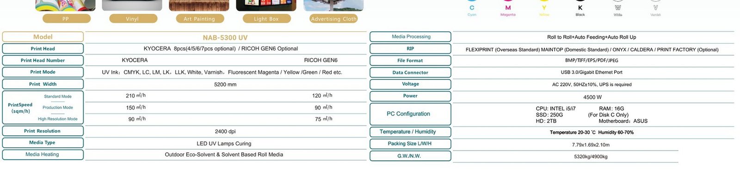Image resolution: width=740 pixels, height=180 pixels.
Task: Click the Media Type label
Action: [x=43, y=143]
